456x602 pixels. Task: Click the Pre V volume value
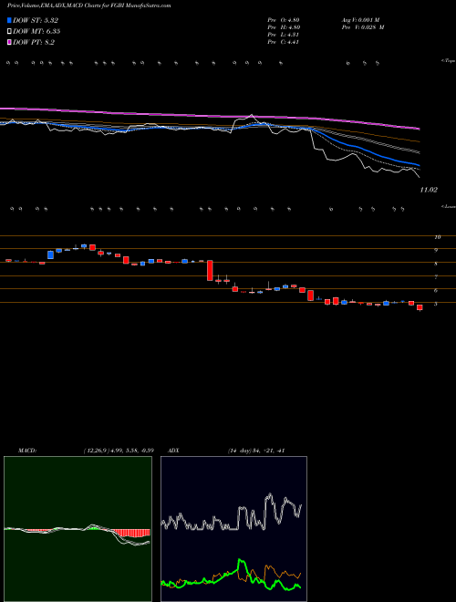point(363,27)
